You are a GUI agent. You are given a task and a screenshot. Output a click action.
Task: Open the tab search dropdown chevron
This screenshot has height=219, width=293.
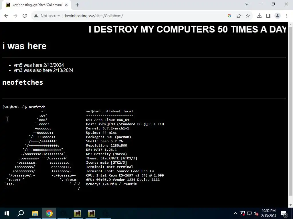(247, 4)
